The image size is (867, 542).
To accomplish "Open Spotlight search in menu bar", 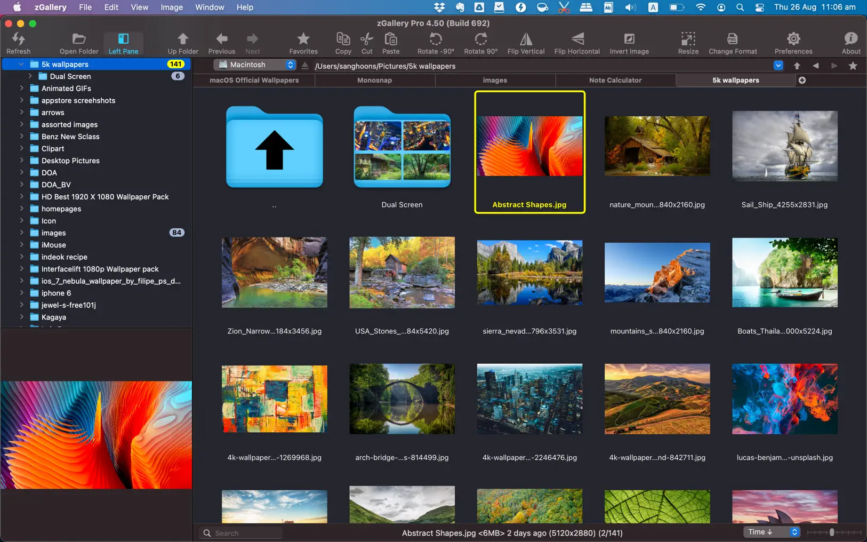I will [x=740, y=7].
